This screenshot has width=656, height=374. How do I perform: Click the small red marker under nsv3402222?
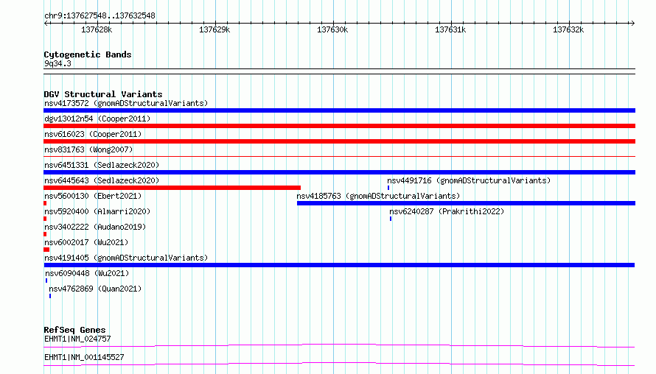pyautogui.click(x=45, y=234)
